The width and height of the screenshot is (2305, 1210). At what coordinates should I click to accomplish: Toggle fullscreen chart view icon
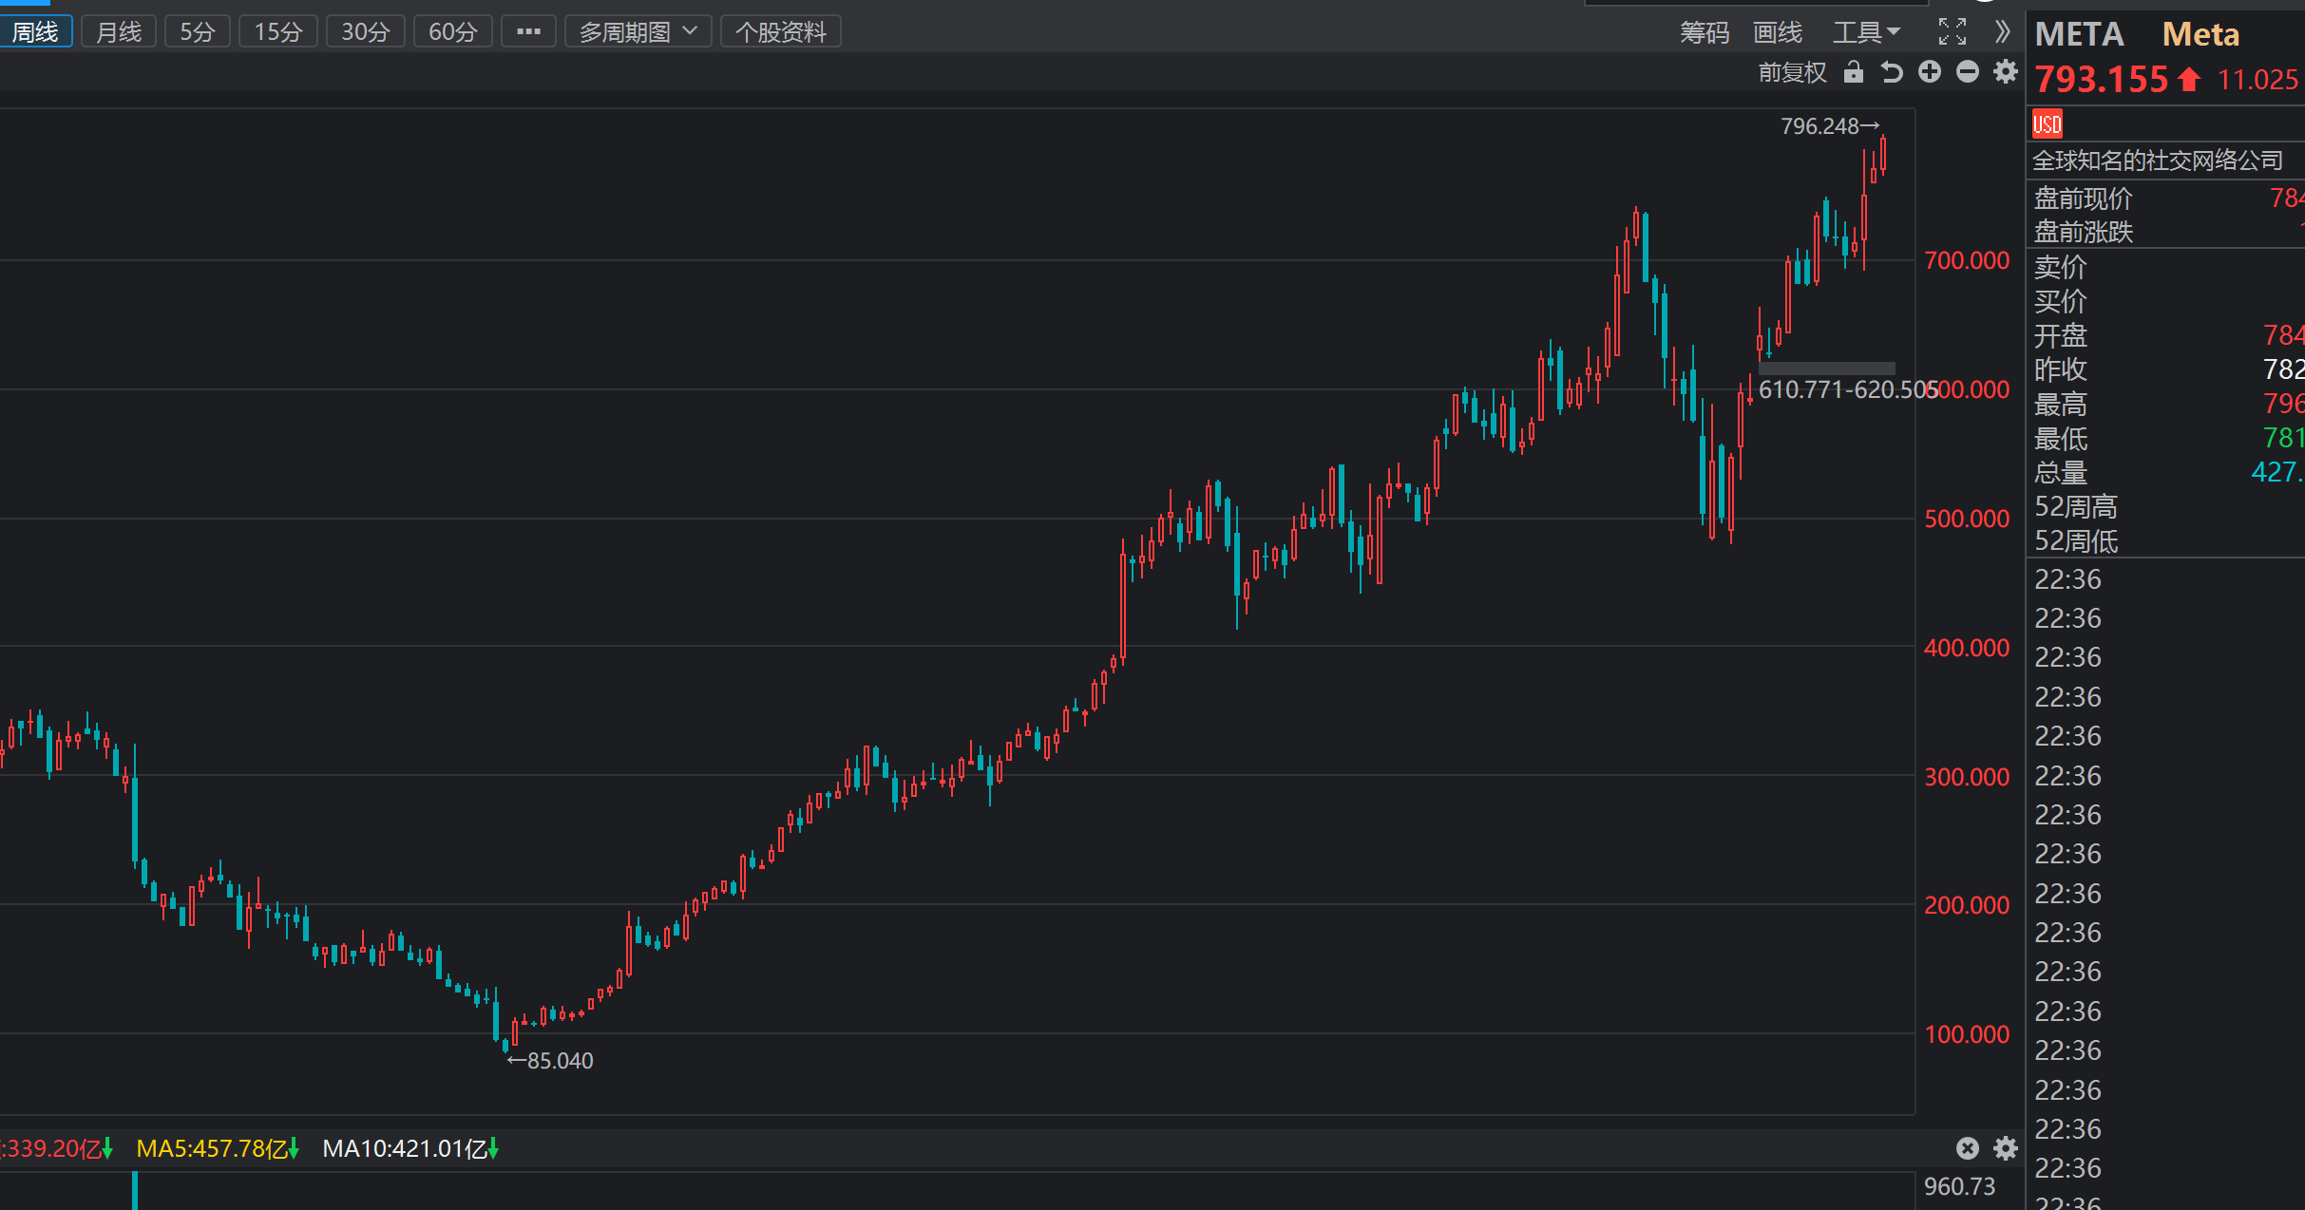pyautogui.click(x=1952, y=32)
